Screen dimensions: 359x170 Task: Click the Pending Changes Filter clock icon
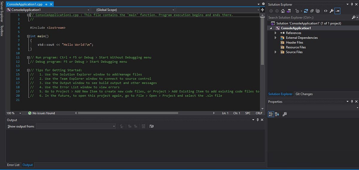tap(297, 11)
